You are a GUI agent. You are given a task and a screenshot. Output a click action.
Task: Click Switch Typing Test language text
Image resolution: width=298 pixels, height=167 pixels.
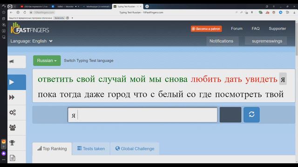tap(88, 61)
